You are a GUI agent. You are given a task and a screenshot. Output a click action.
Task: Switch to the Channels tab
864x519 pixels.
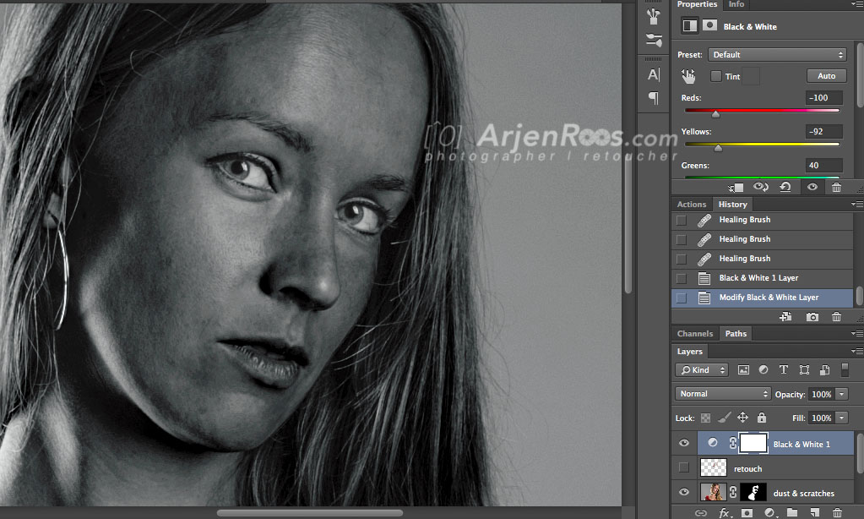click(695, 334)
